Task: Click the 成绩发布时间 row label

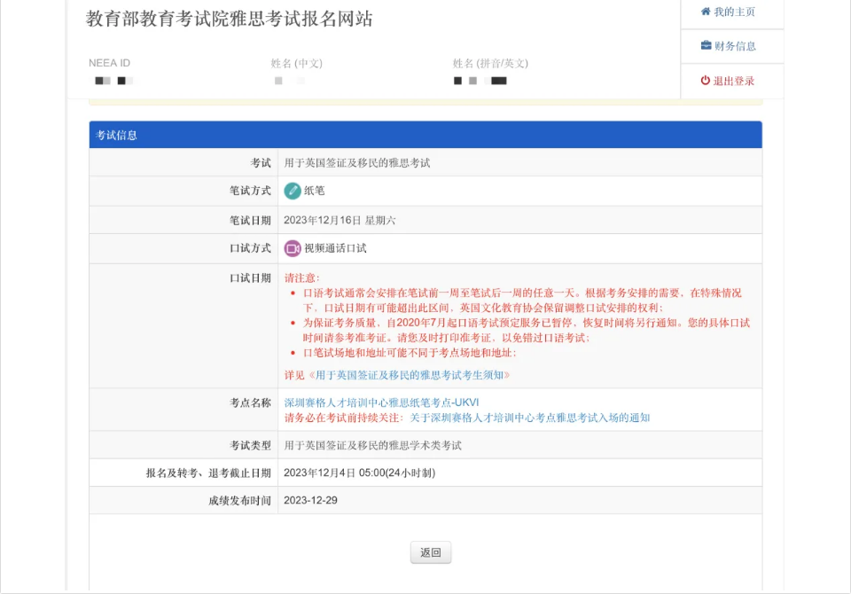Action: pos(240,501)
